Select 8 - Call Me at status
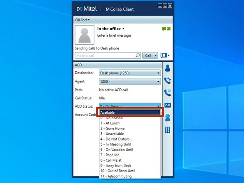Image resolution: width=244 pixels, height=183 pixels. tap(130, 160)
